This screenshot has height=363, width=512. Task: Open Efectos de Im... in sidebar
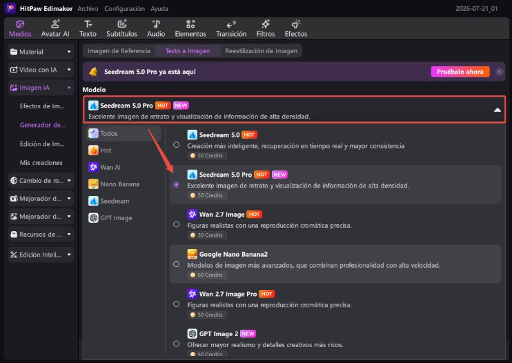pos(42,106)
